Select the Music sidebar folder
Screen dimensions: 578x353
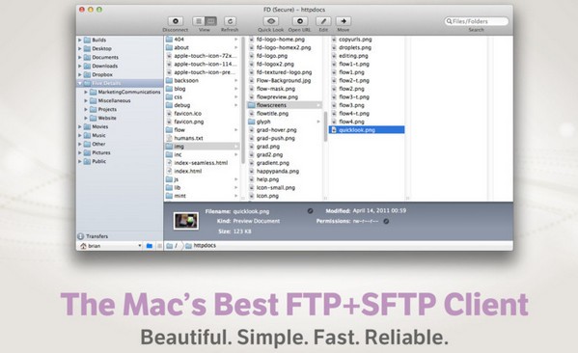[x=98, y=135]
